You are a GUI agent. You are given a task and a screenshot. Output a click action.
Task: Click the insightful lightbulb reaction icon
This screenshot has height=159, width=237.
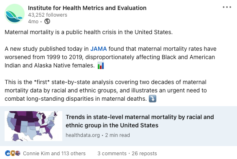tap(13, 153)
